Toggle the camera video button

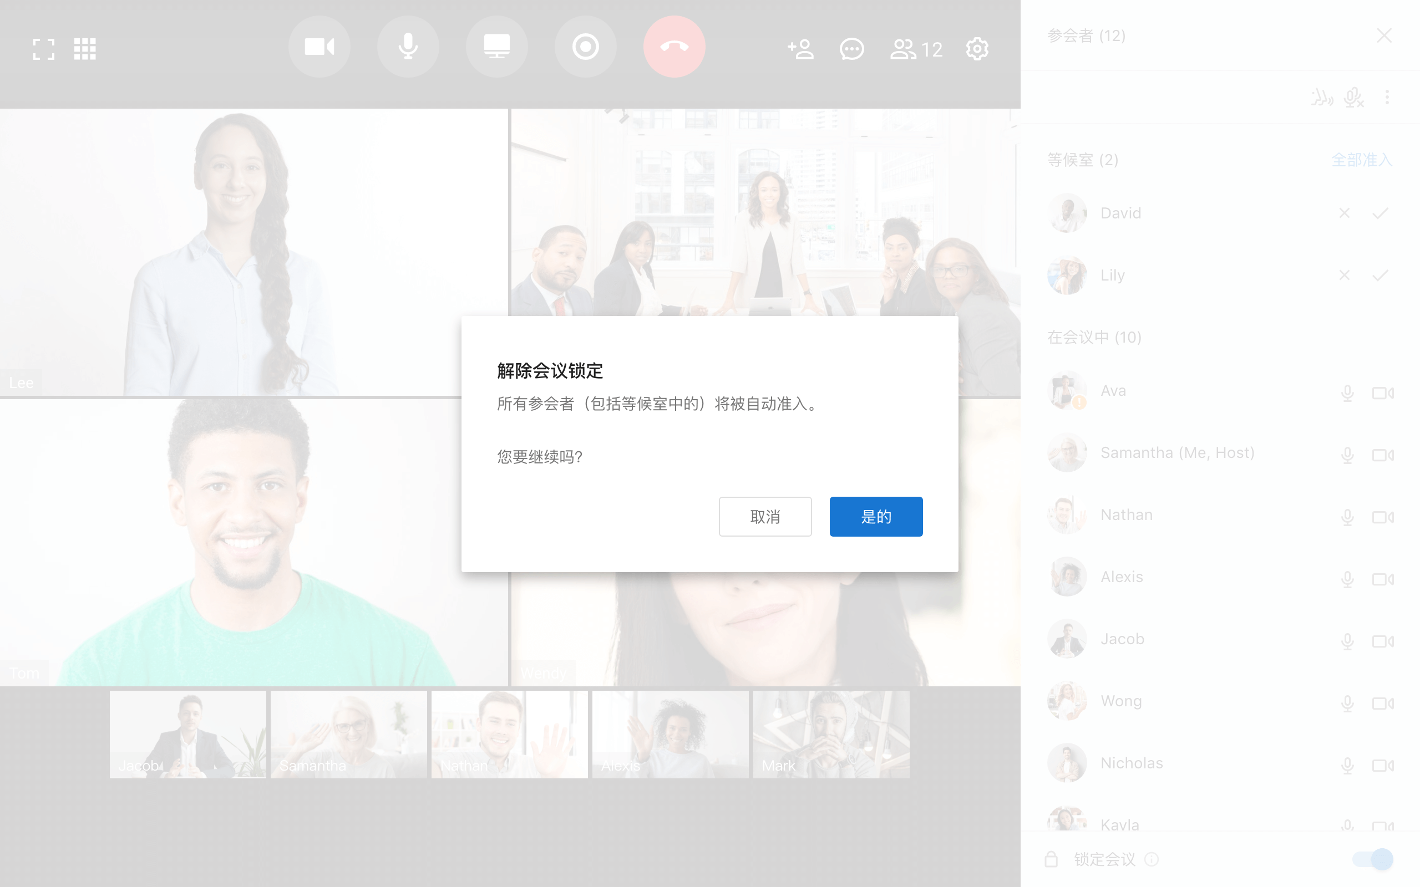point(319,47)
